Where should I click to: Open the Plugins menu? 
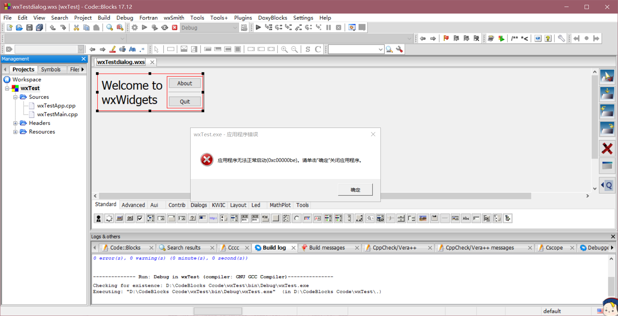(243, 18)
